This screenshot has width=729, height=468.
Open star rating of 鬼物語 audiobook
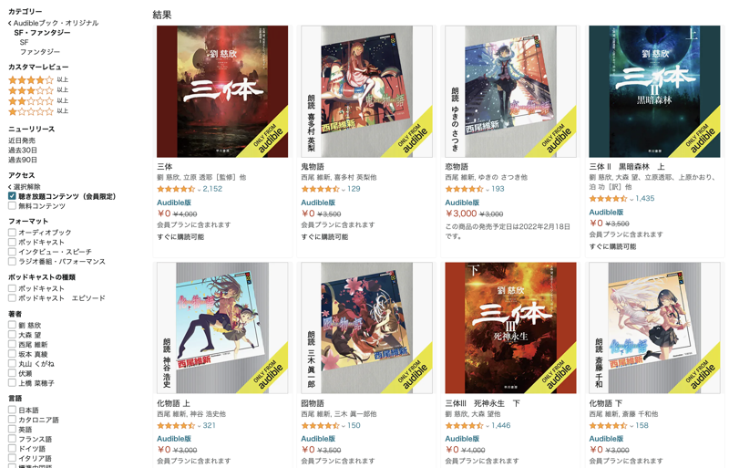click(x=320, y=189)
